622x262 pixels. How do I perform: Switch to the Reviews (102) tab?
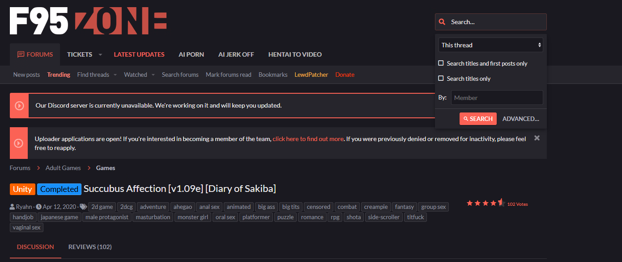90,247
